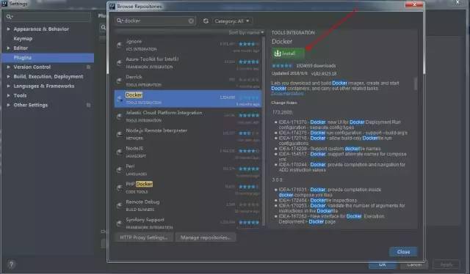The width and height of the screenshot is (470, 274).
Task: Expand Version Control in Settings tree
Action: [8, 67]
